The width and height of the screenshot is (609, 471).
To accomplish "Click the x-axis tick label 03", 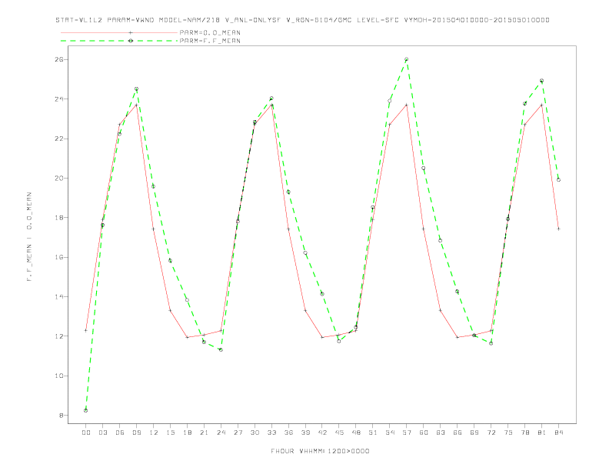I will click(102, 433).
